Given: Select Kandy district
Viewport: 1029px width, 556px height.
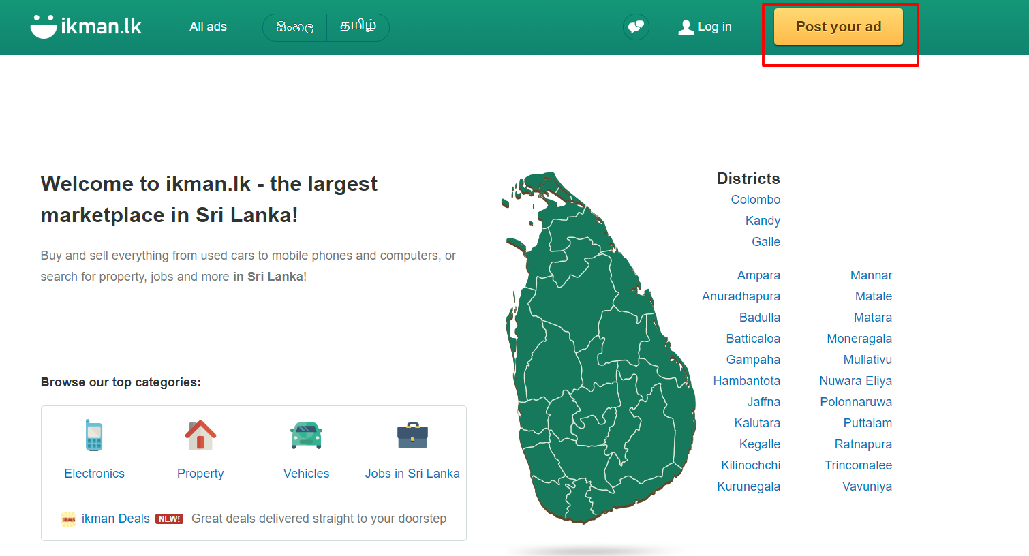Looking at the screenshot, I should [x=763, y=221].
